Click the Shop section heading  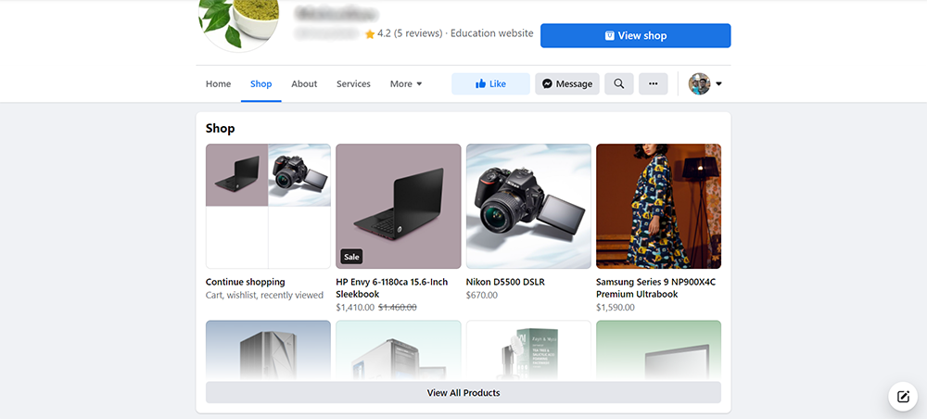(220, 128)
